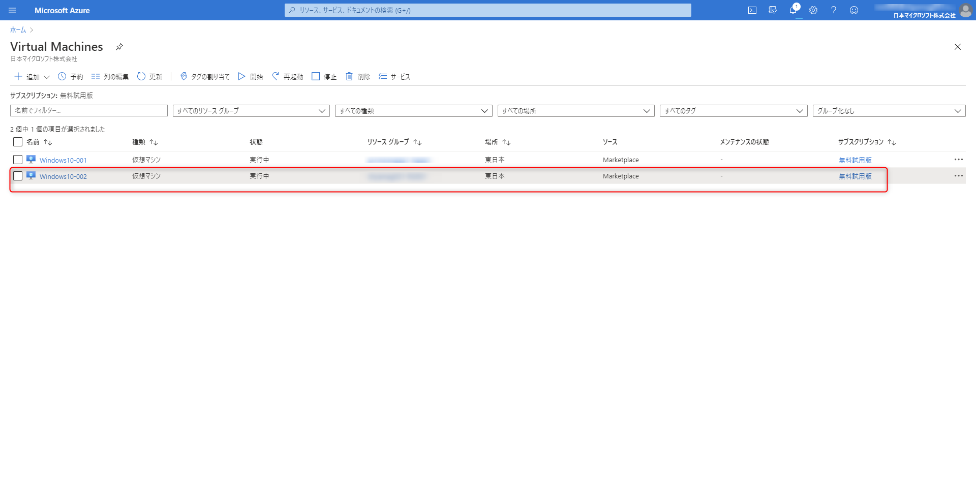Open the feedback smiley icon
This screenshot has width=976, height=493.
click(854, 10)
